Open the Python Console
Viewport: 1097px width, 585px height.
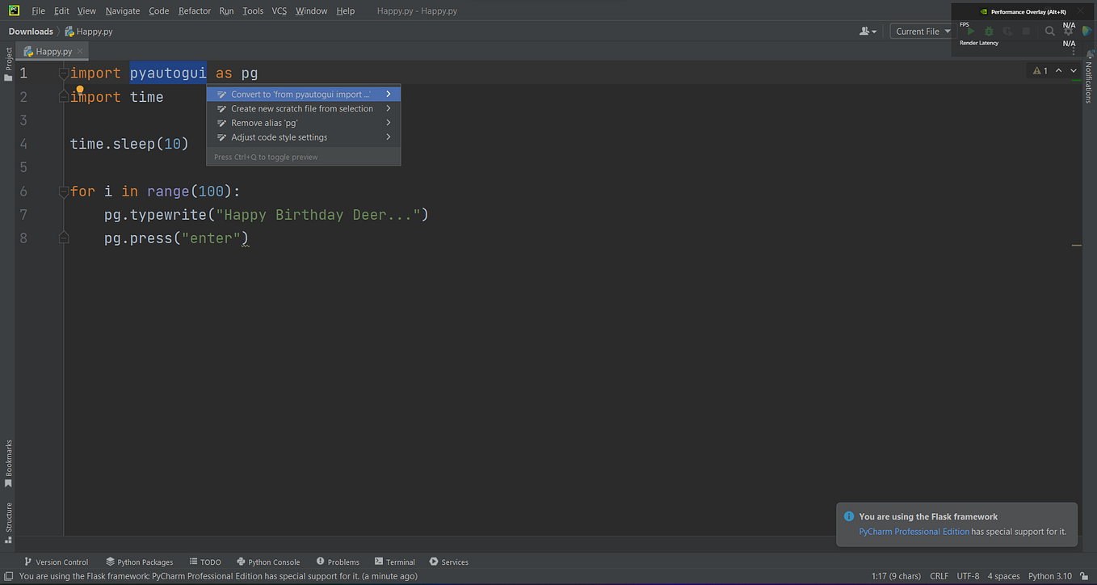pos(268,562)
